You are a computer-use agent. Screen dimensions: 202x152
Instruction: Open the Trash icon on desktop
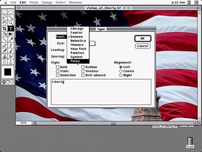pos(190,142)
